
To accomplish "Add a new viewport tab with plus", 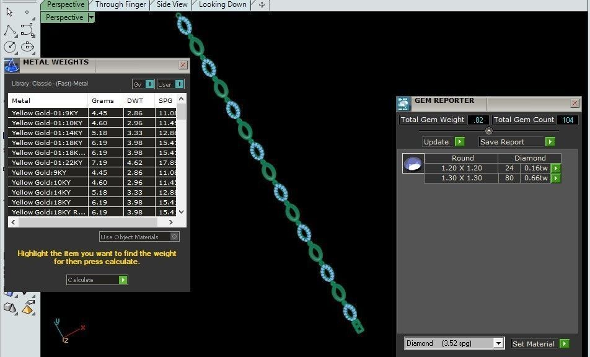I will [x=262, y=5].
